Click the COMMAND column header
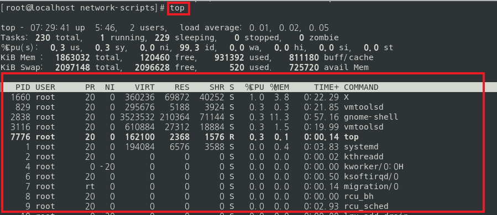This screenshot has width=497, height=215. (x=361, y=87)
